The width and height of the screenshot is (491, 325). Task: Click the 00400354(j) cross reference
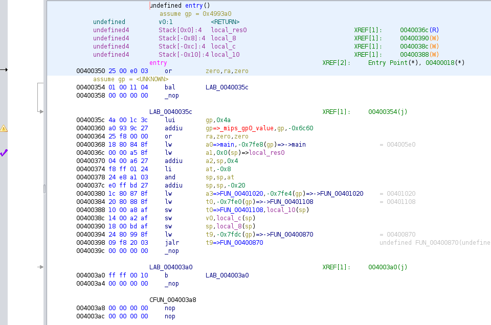(x=388, y=112)
